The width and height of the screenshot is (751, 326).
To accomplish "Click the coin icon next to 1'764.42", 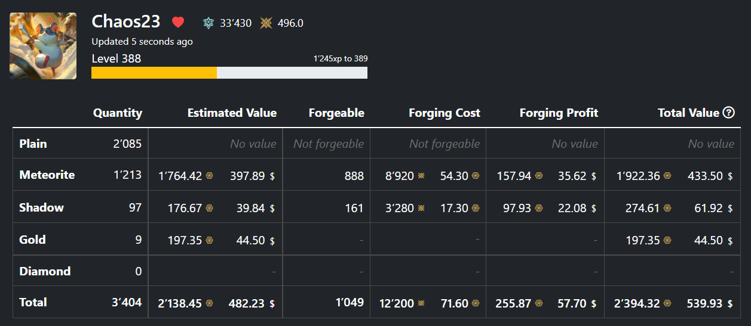I will 209,176.
